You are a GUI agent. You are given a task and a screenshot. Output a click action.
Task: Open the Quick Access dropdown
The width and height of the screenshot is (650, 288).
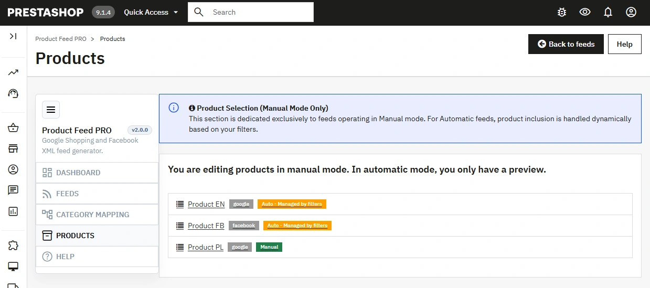151,12
